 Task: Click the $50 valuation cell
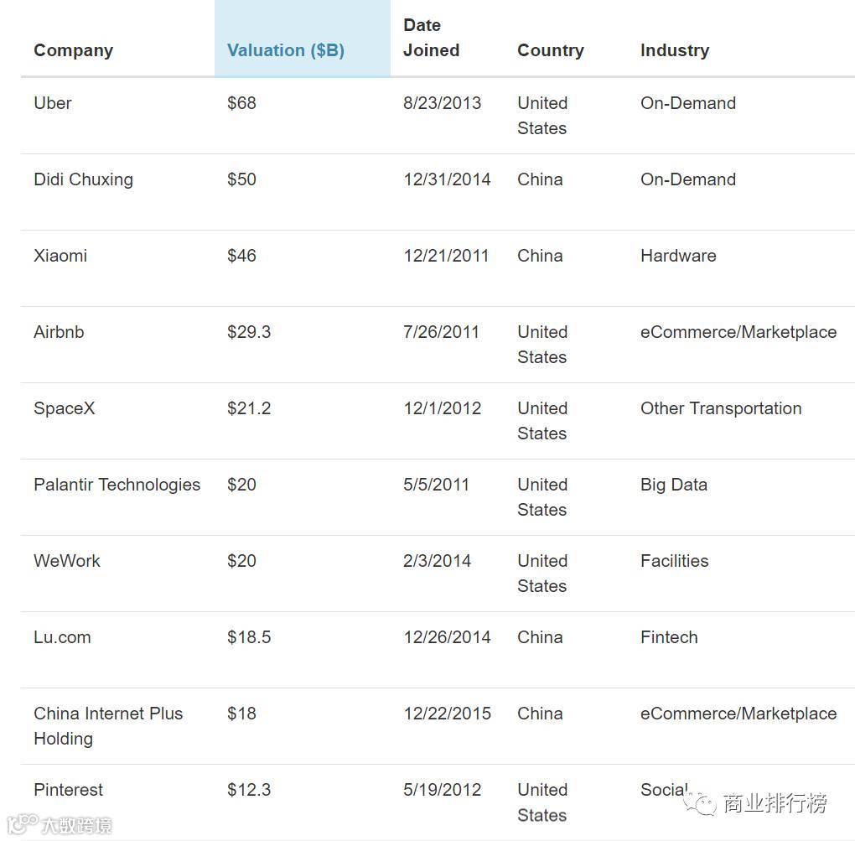coord(241,179)
